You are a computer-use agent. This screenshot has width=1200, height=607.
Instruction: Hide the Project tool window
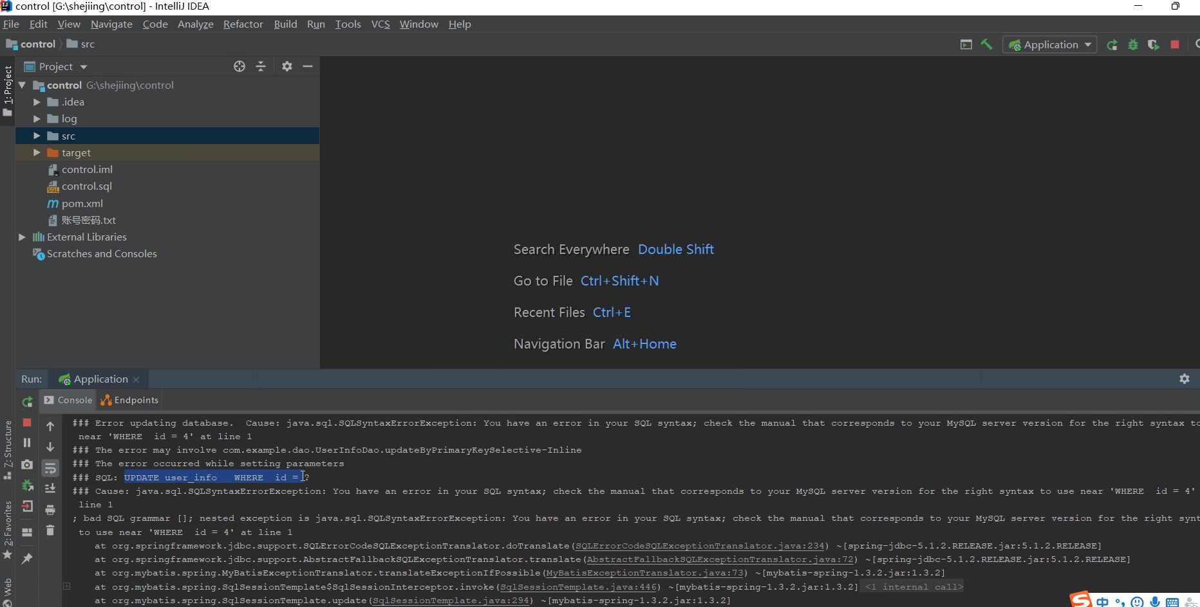coord(308,66)
